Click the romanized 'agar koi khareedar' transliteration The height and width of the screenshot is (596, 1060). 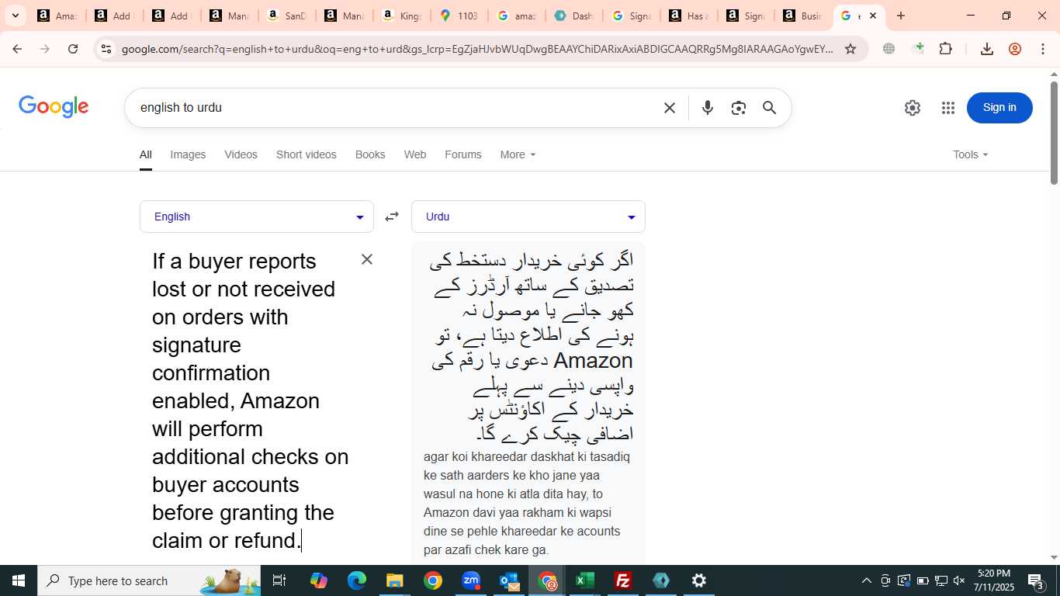tap(527, 503)
